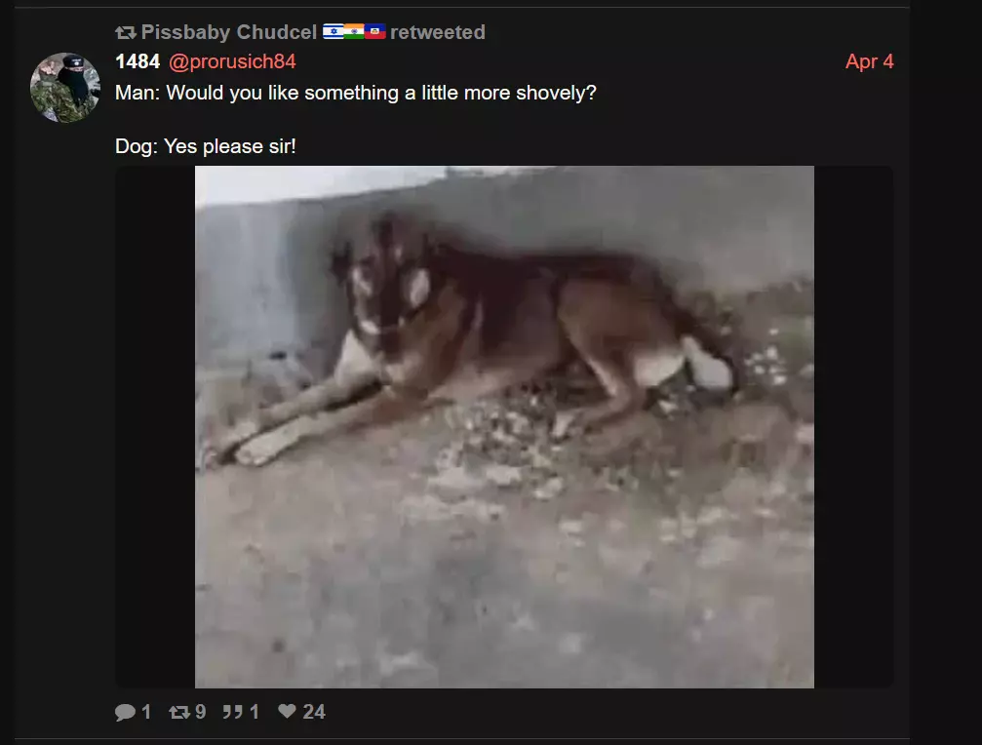Open the 1484 display name
The height and width of the screenshot is (745, 982).
137,61
